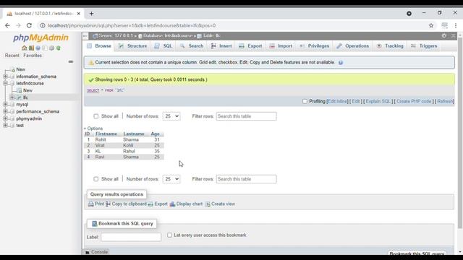Screen dimensions: 463x260
Task: Enable Let every user access this bookmark
Action: point(169,235)
